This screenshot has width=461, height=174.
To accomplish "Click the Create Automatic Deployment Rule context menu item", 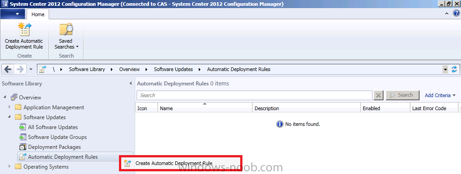I will pos(181,164).
